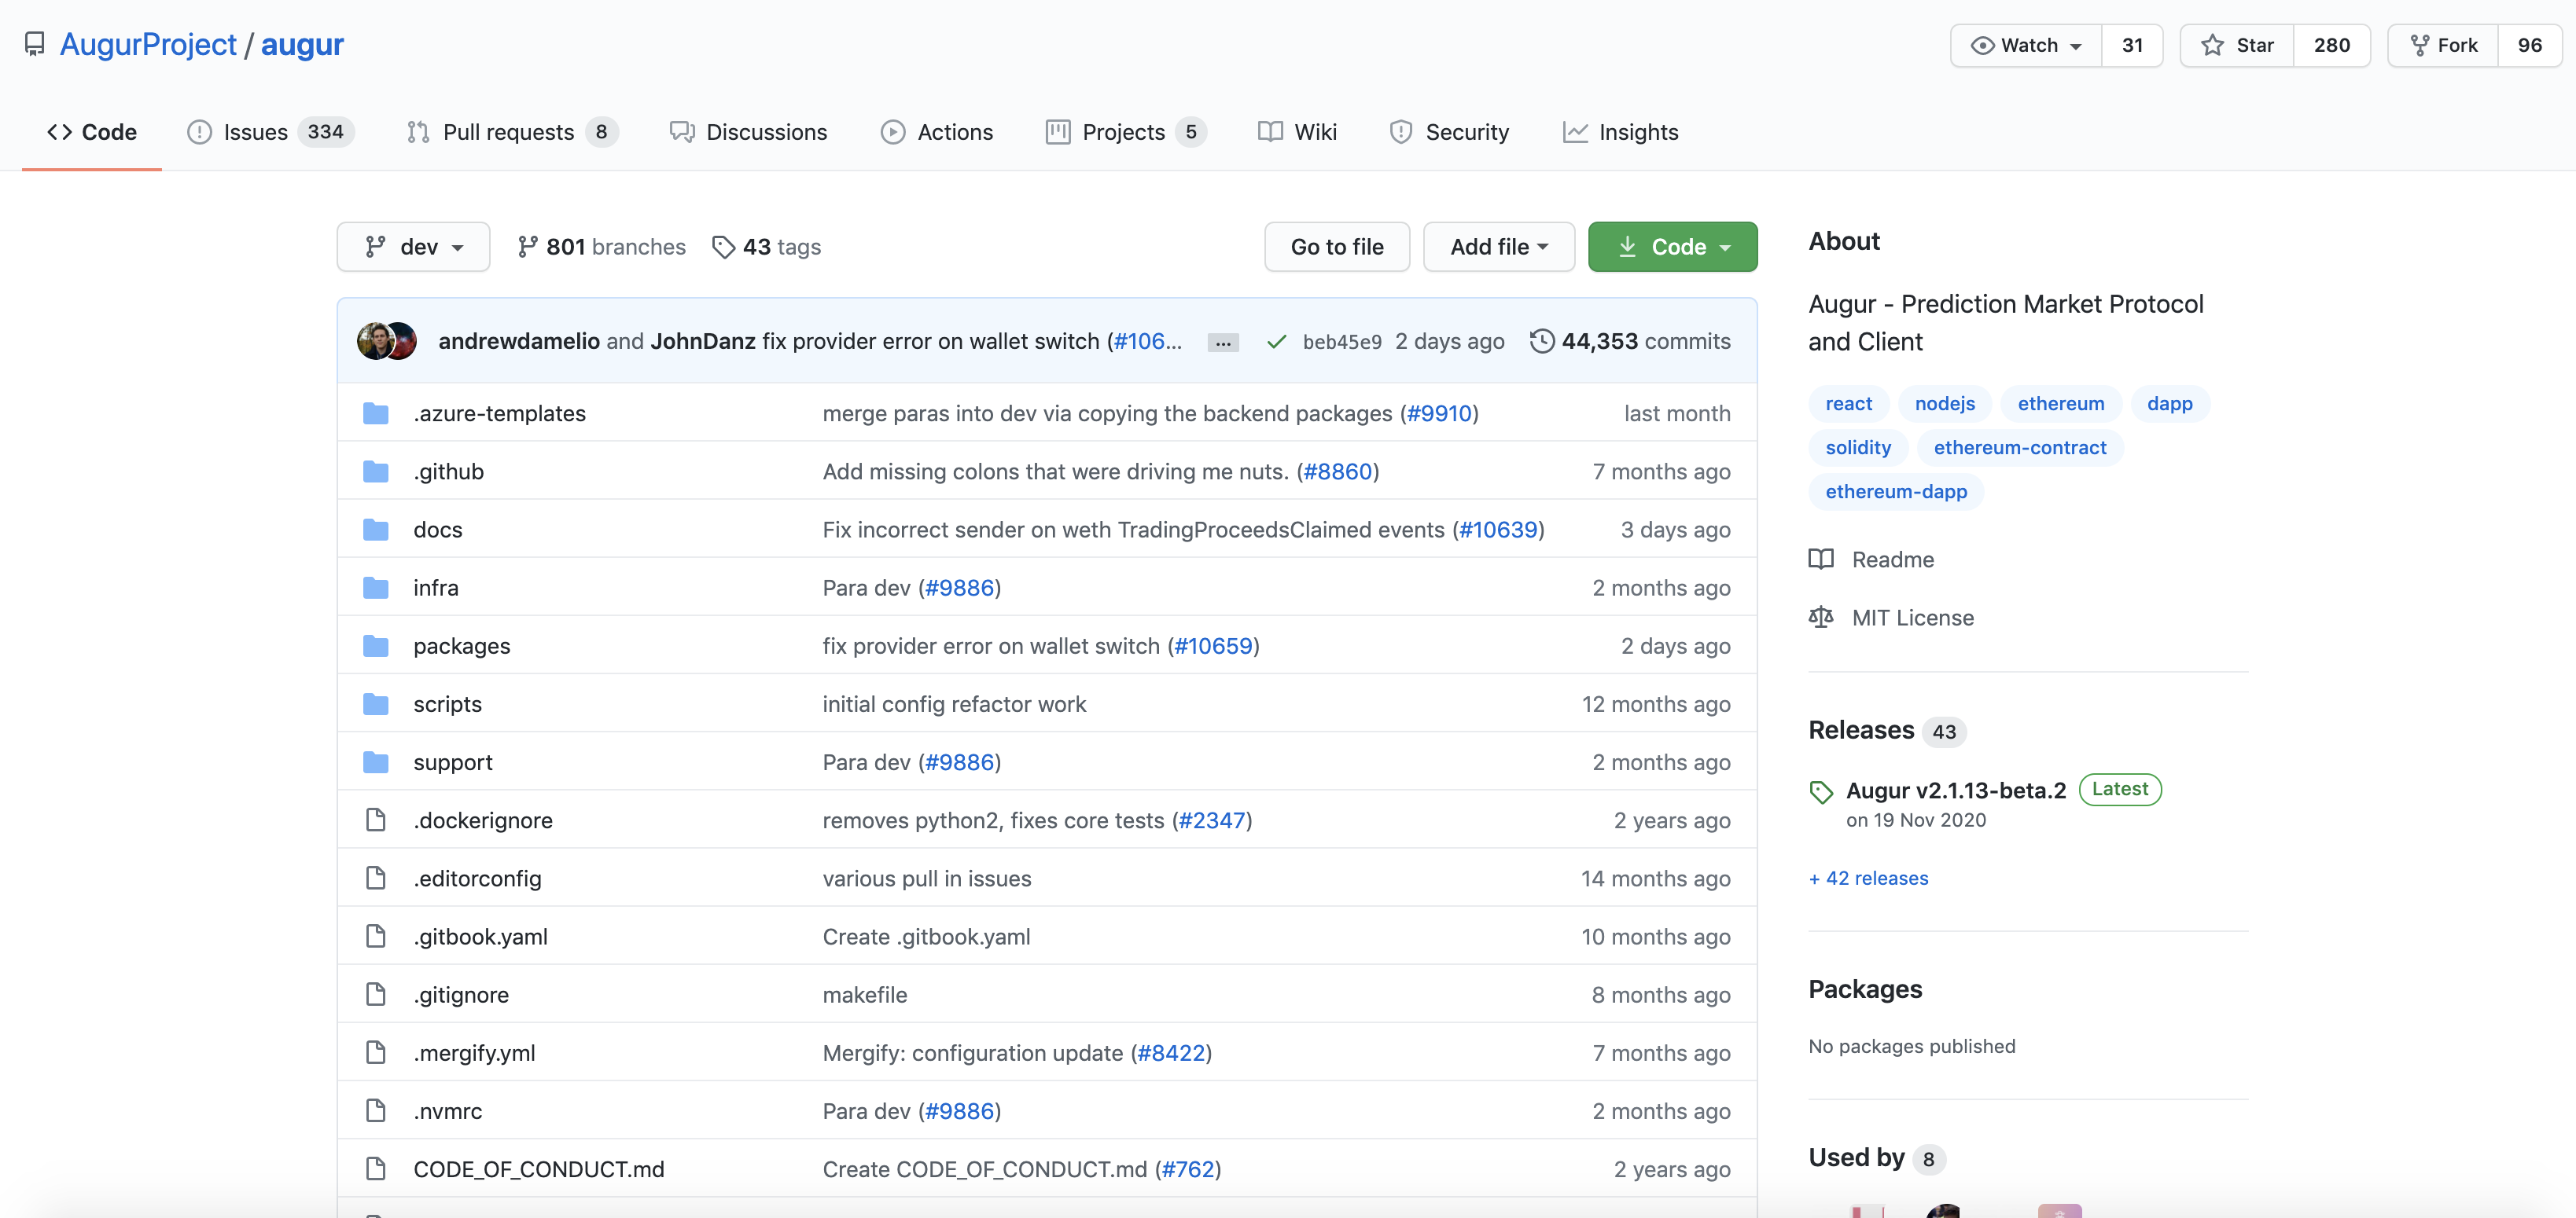
Task: Click the MIT License scale icon
Action: [x=1820, y=618]
